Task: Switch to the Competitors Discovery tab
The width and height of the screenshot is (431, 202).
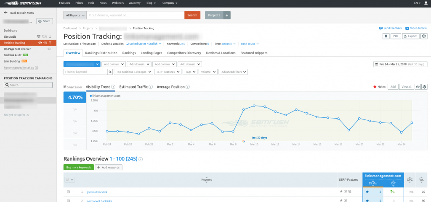Action: tap(184, 53)
